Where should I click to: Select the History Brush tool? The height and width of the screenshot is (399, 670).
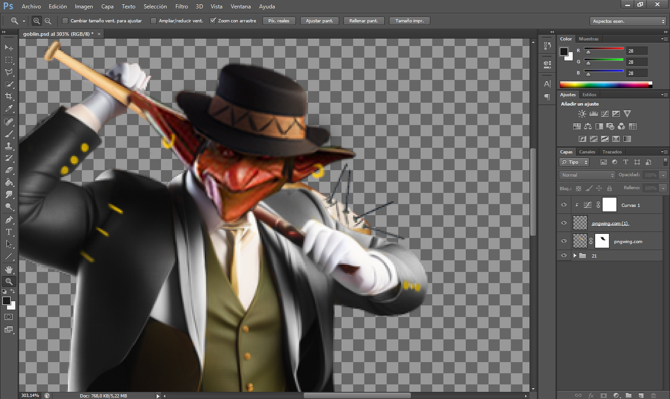coord(9,158)
